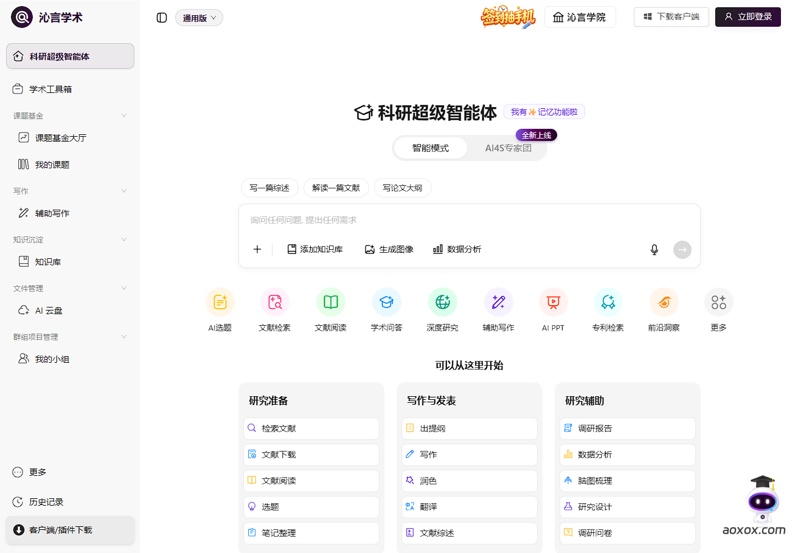798x553 pixels.
Task: Click 文献综述 under 写作与发表
Action: point(470,533)
